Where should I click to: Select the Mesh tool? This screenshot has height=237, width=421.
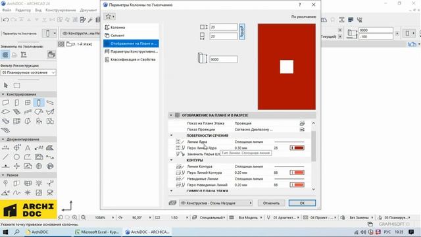click(x=6, y=130)
